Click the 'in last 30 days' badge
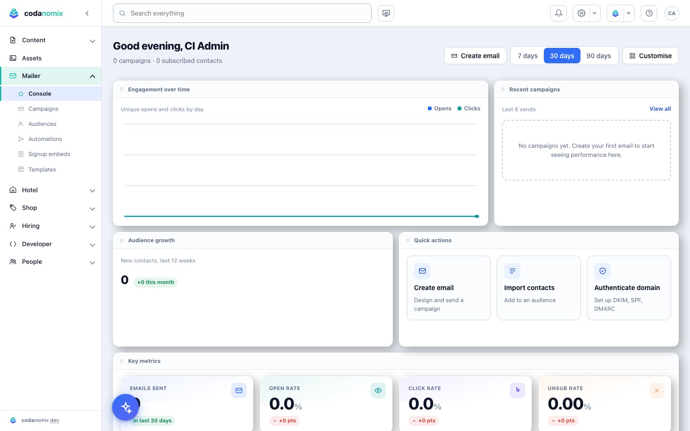Image resolution: width=690 pixels, height=431 pixels. (x=152, y=421)
